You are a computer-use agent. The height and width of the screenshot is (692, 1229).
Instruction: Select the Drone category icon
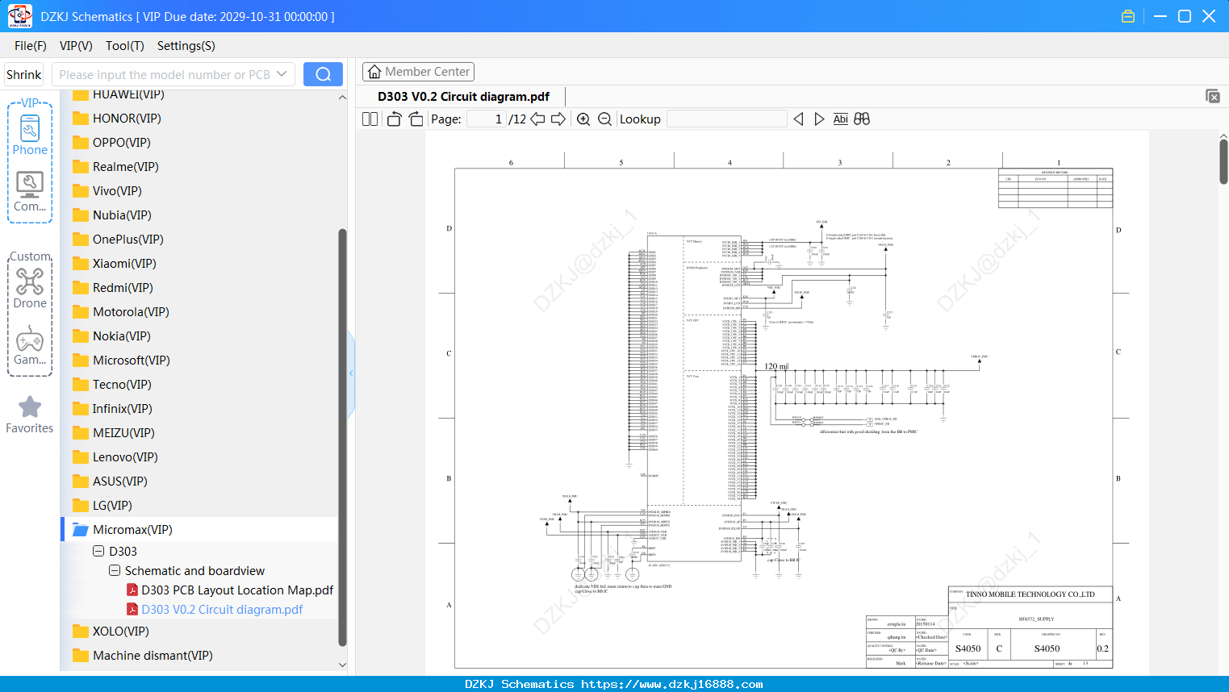(x=30, y=289)
